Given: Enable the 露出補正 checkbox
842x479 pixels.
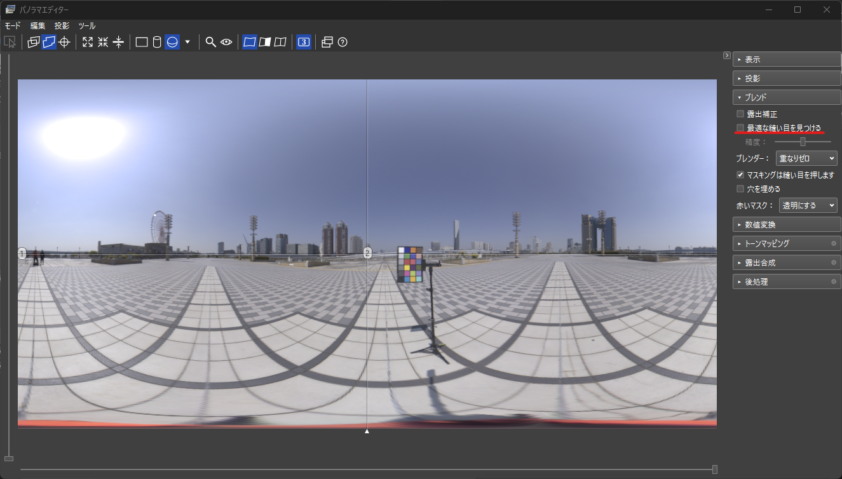Looking at the screenshot, I should 740,114.
